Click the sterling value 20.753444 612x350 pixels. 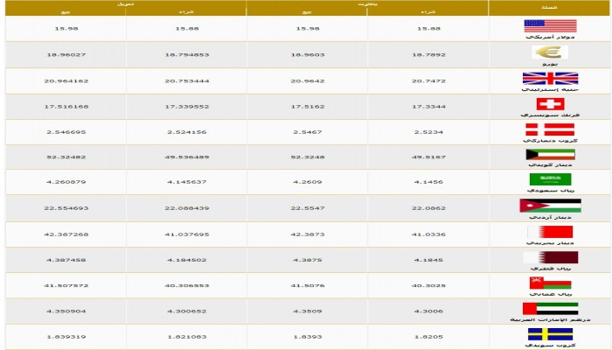[x=187, y=81]
